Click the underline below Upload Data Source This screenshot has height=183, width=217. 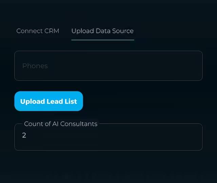[102, 40]
